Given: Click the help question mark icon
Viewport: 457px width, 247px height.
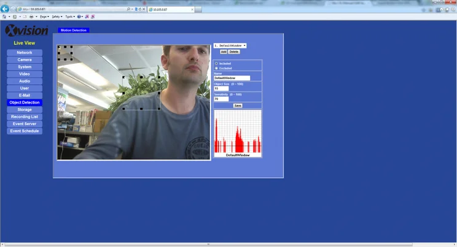Looking at the screenshot, I should [79, 17].
